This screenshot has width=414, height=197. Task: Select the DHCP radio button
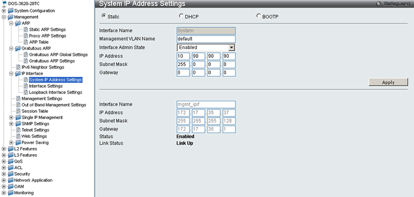tap(181, 16)
